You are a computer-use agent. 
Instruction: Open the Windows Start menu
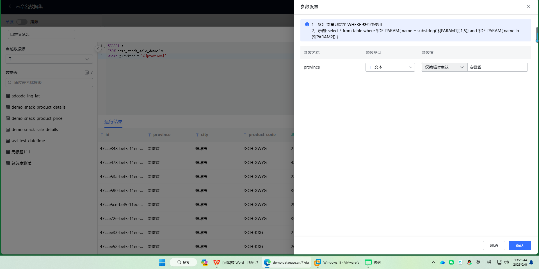pos(162,262)
